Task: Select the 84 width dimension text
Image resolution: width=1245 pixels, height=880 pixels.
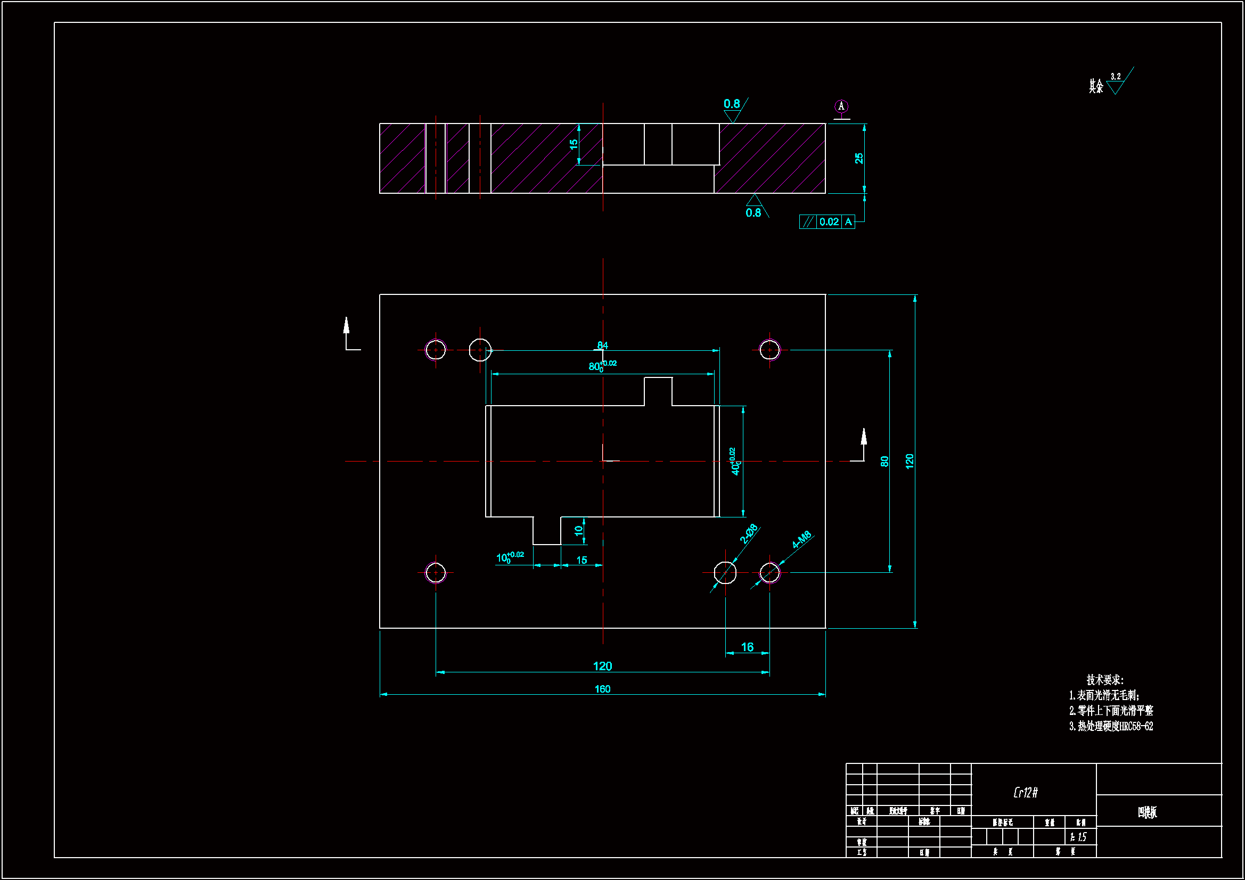Action: point(602,346)
